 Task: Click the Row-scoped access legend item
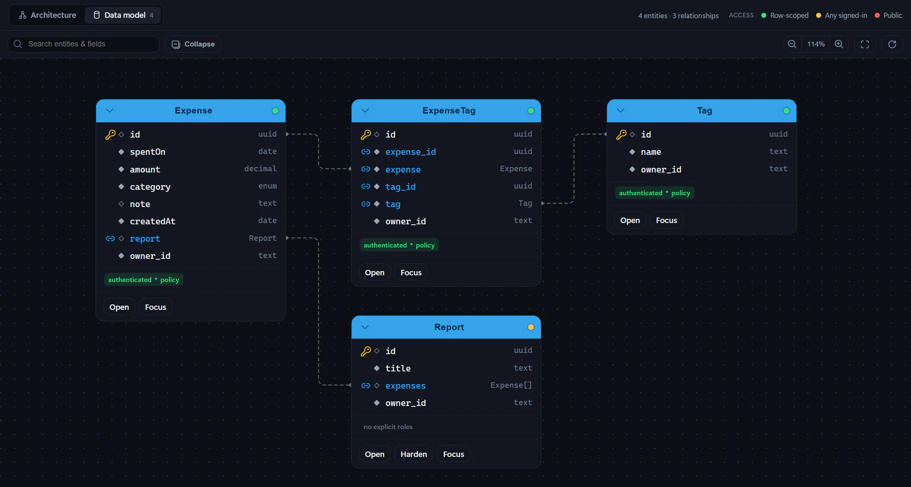click(785, 15)
